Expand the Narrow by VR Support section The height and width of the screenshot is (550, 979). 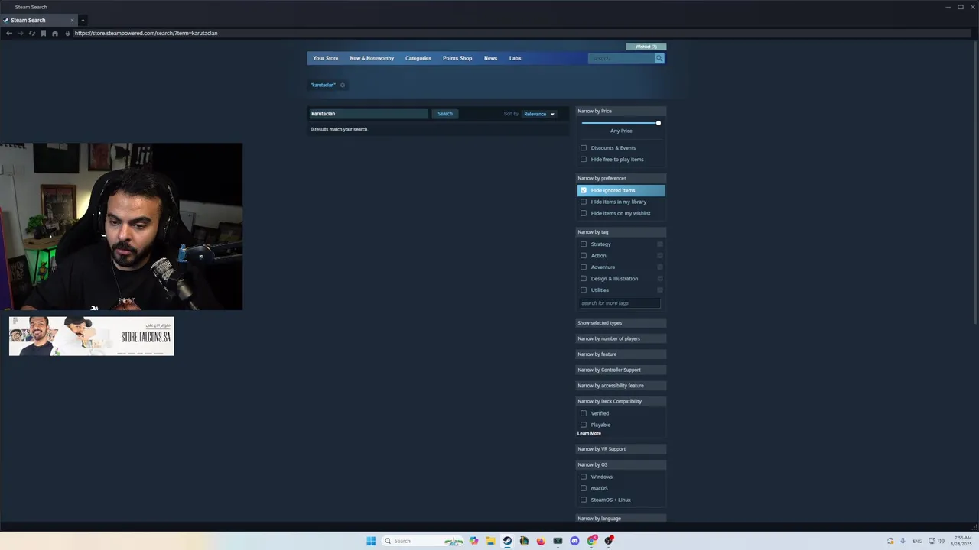click(x=621, y=449)
